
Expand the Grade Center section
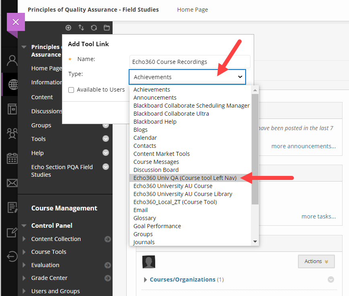click(24, 278)
